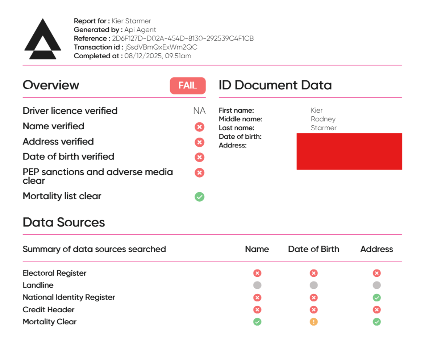The height and width of the screenshot is (352, 424).
Task: Click the Api Agent generator name
Action: point(140,29)
